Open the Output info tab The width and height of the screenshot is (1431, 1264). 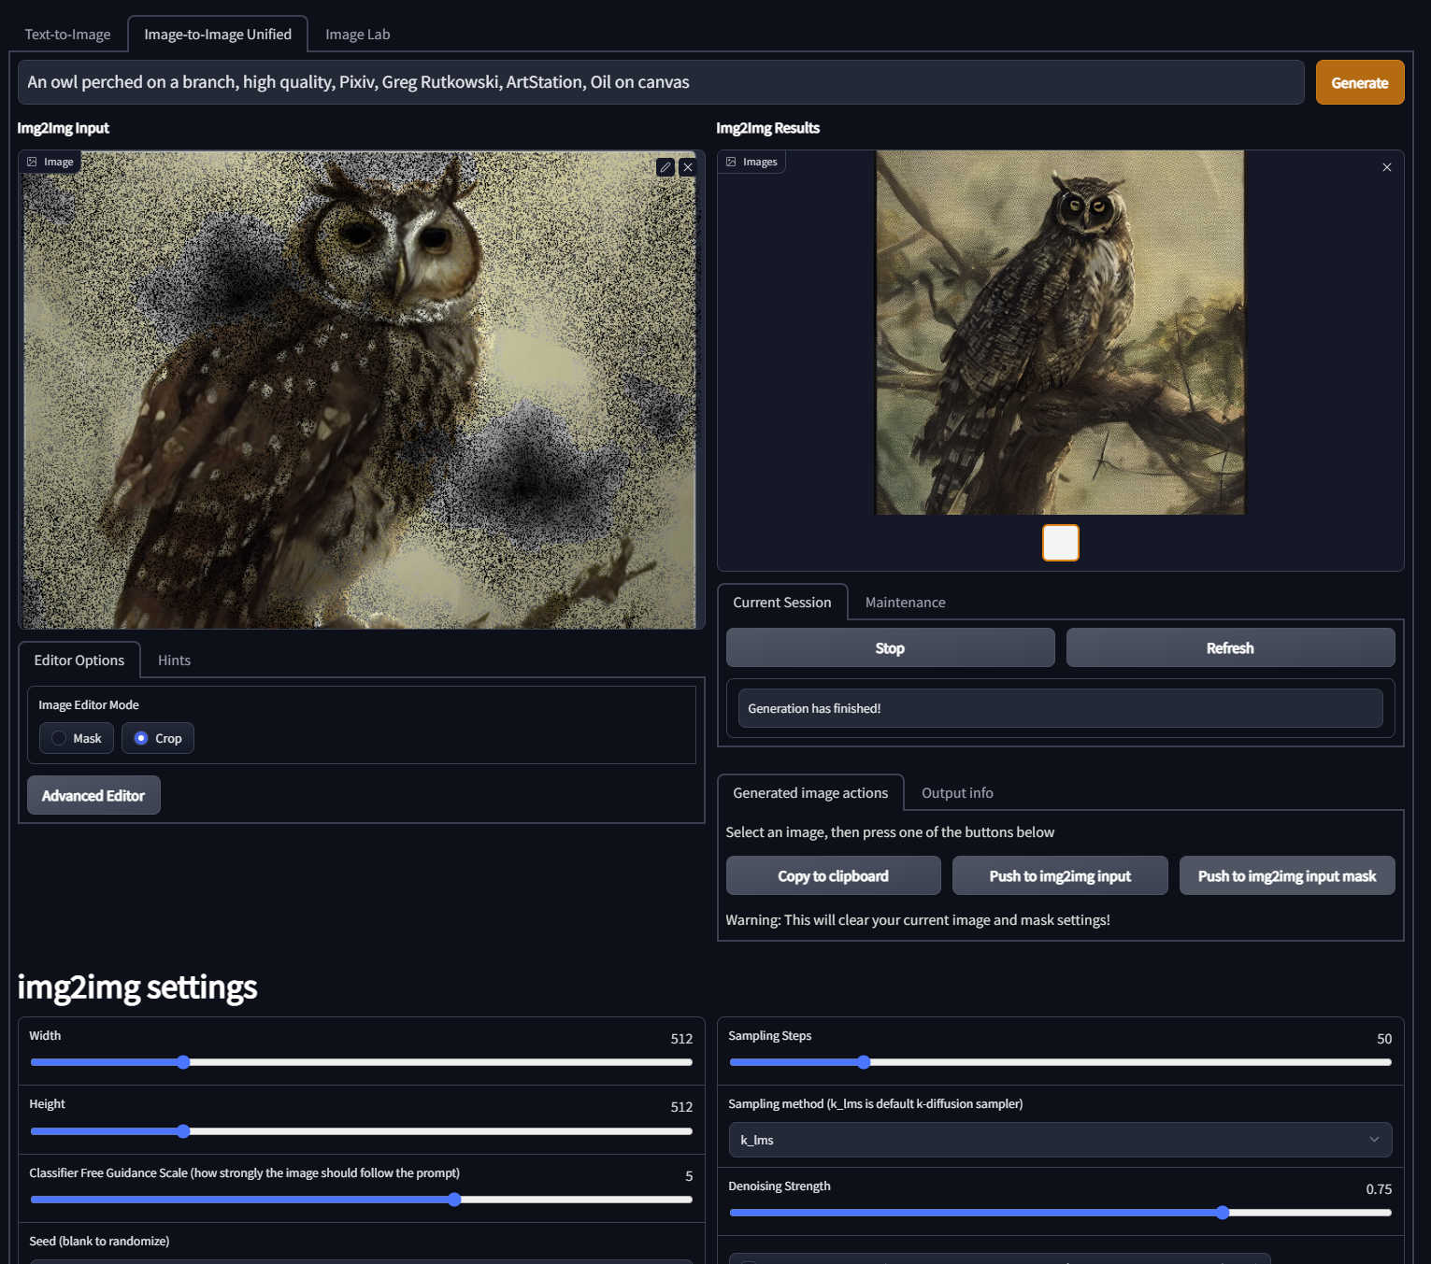[956, 792]
